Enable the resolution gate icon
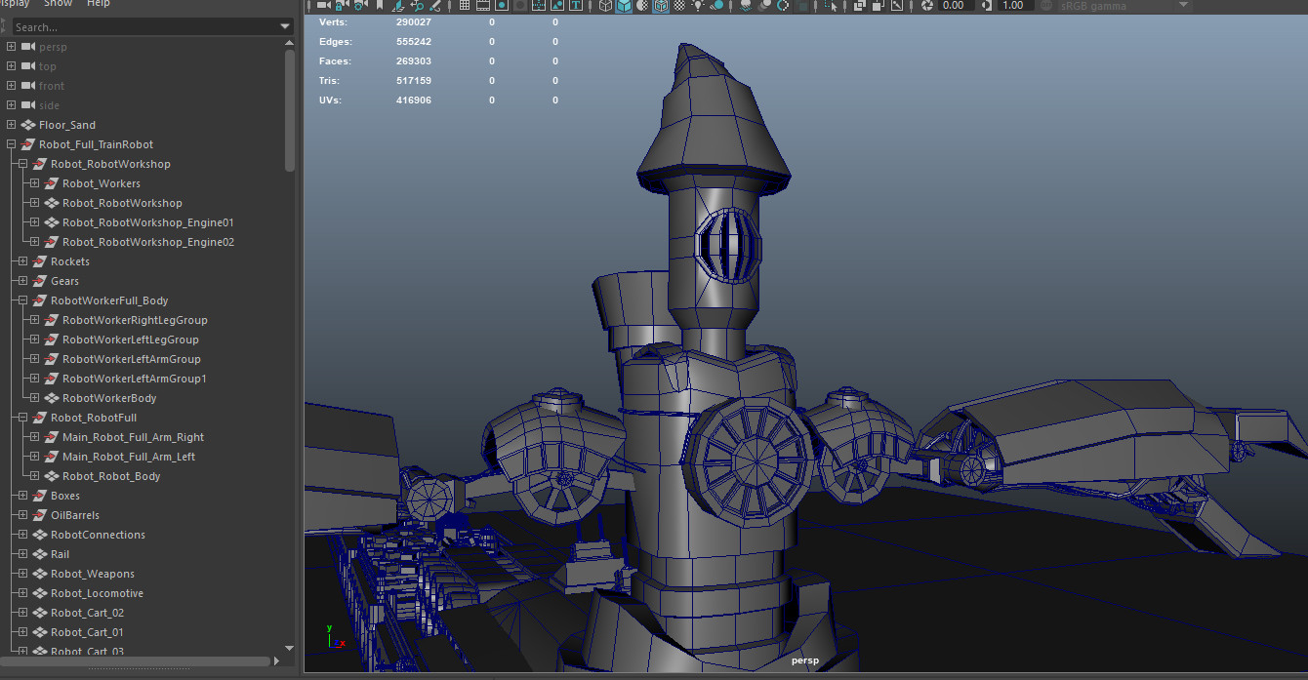 pyautogui.click(x=501, y=6)
